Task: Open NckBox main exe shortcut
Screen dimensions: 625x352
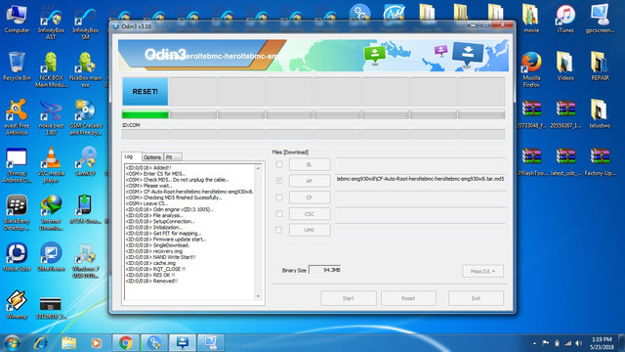Action: coord(85,70)
